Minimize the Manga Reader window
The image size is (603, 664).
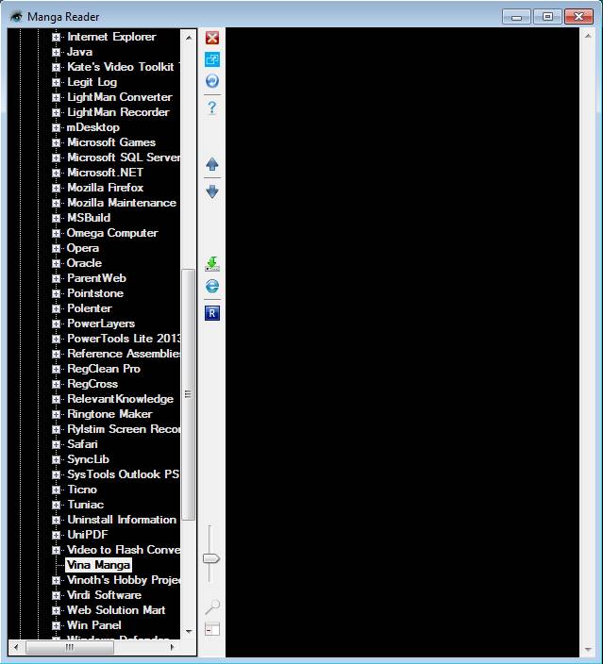coord(516,17)
